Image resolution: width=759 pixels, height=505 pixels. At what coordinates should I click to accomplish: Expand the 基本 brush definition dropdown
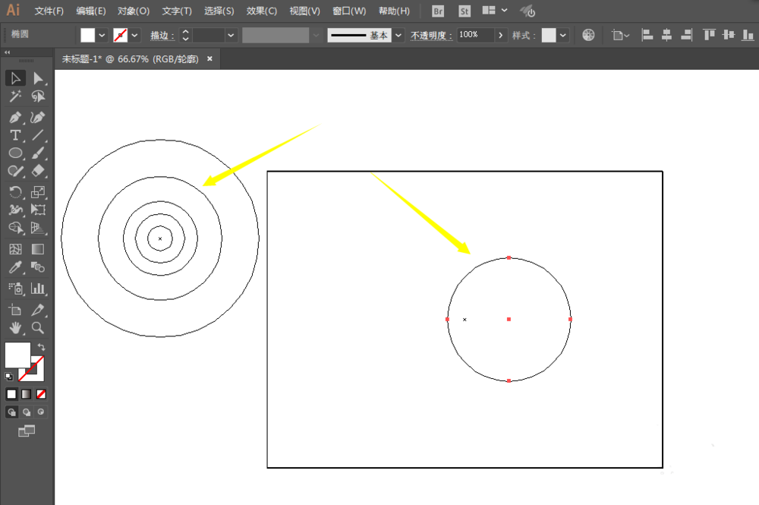(x=398, y=35)
